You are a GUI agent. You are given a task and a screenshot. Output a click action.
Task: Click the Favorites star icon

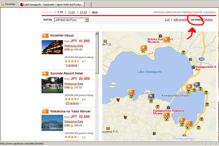pos(3,4)
